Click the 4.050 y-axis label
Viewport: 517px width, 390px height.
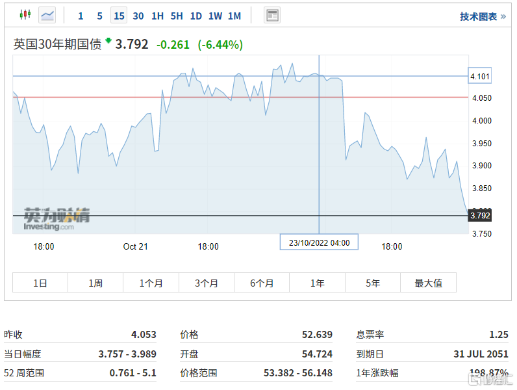click(x=482, y=97)
